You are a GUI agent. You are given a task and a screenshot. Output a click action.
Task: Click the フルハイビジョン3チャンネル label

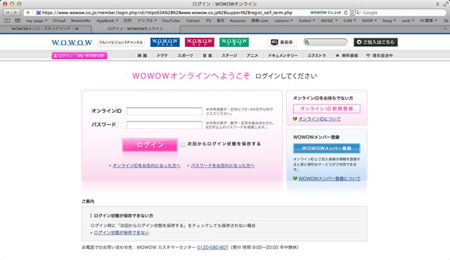coord(121,42)
